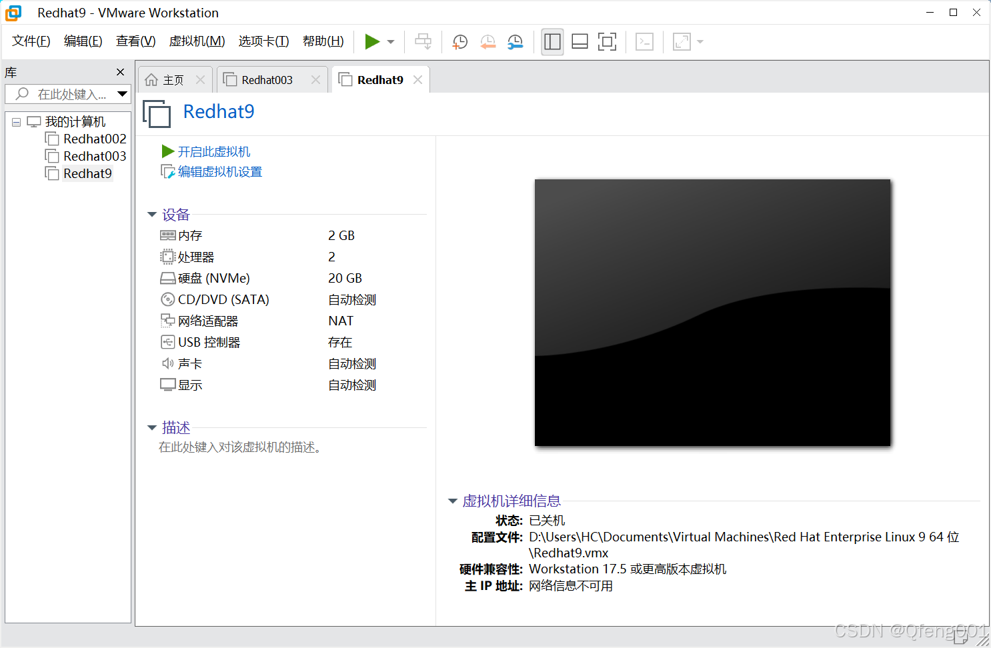Click the USB 控制器 存在 value
The image size is (991, 648).
pyautogui.click(x=340, y=342)
